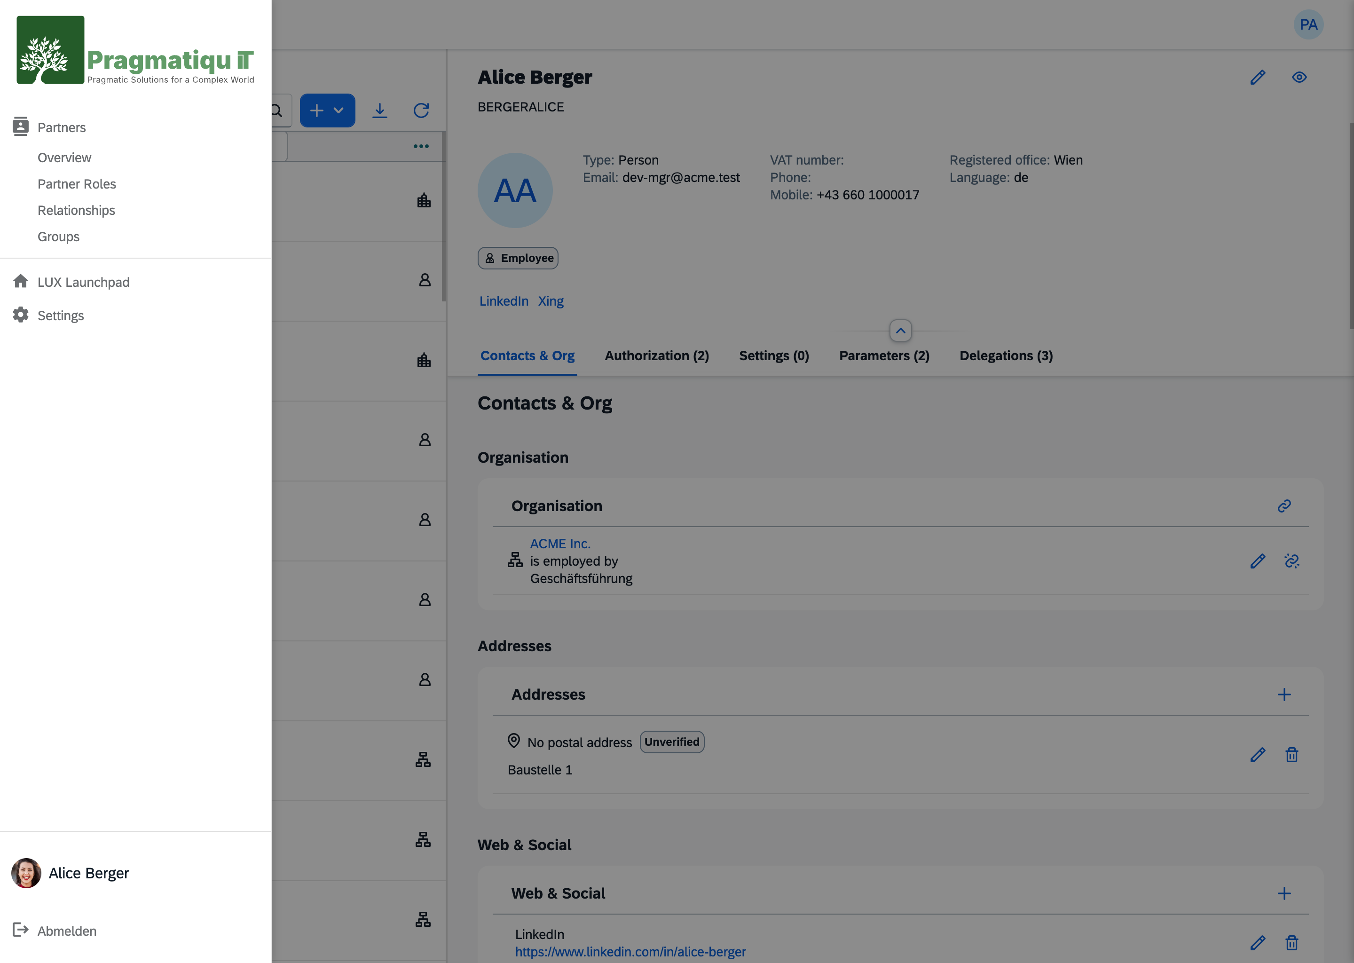Click the org chart icon beside ACME Inc.

[515, 560]
